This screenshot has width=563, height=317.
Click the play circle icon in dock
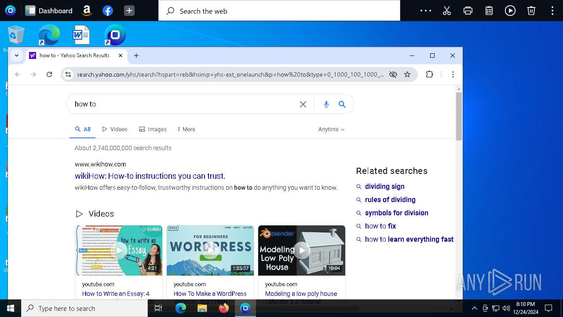click(510, 11)
